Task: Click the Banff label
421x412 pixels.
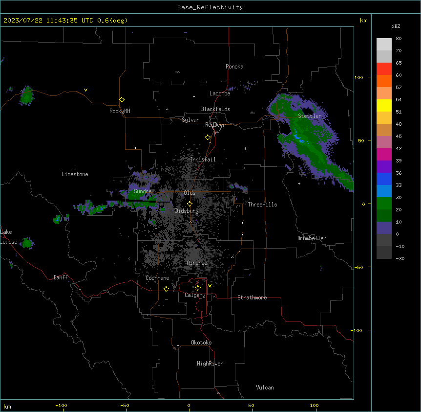Action: pos(61,277)
